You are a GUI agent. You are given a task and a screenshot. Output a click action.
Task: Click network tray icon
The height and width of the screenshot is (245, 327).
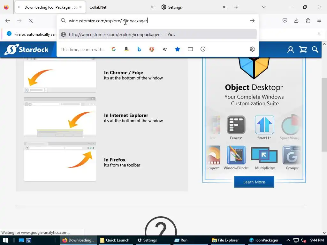pos(296,240)
